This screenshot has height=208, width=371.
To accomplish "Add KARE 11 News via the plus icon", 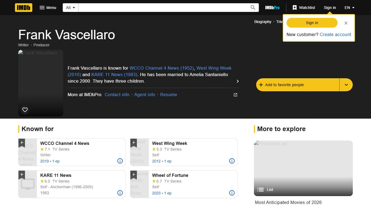I will pos(21,174).
